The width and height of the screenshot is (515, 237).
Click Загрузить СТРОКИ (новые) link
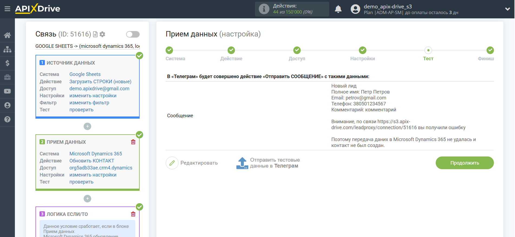(100, 82)
